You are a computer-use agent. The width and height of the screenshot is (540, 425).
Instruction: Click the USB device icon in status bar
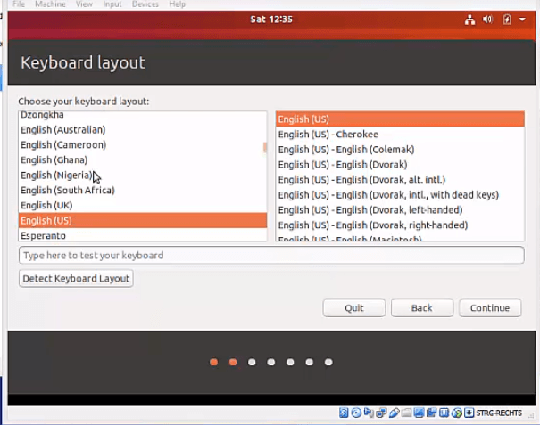(394, 413)
